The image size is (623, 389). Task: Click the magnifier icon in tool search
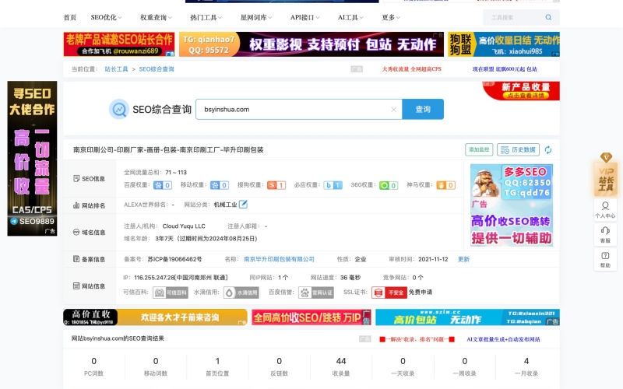pyautogui.click(x=548, y=17)
